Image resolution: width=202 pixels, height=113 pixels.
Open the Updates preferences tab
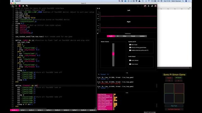tap(142, 36)
